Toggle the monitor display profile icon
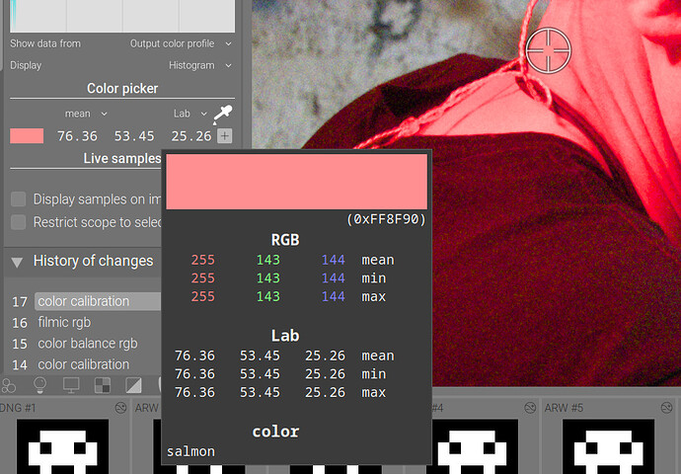681x474 pixels. [x=71, y=385]
